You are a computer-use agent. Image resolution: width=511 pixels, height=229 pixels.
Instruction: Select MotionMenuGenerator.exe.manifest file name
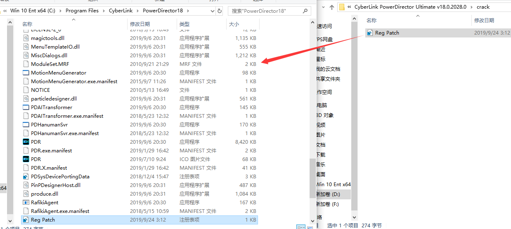coord(74,81)
